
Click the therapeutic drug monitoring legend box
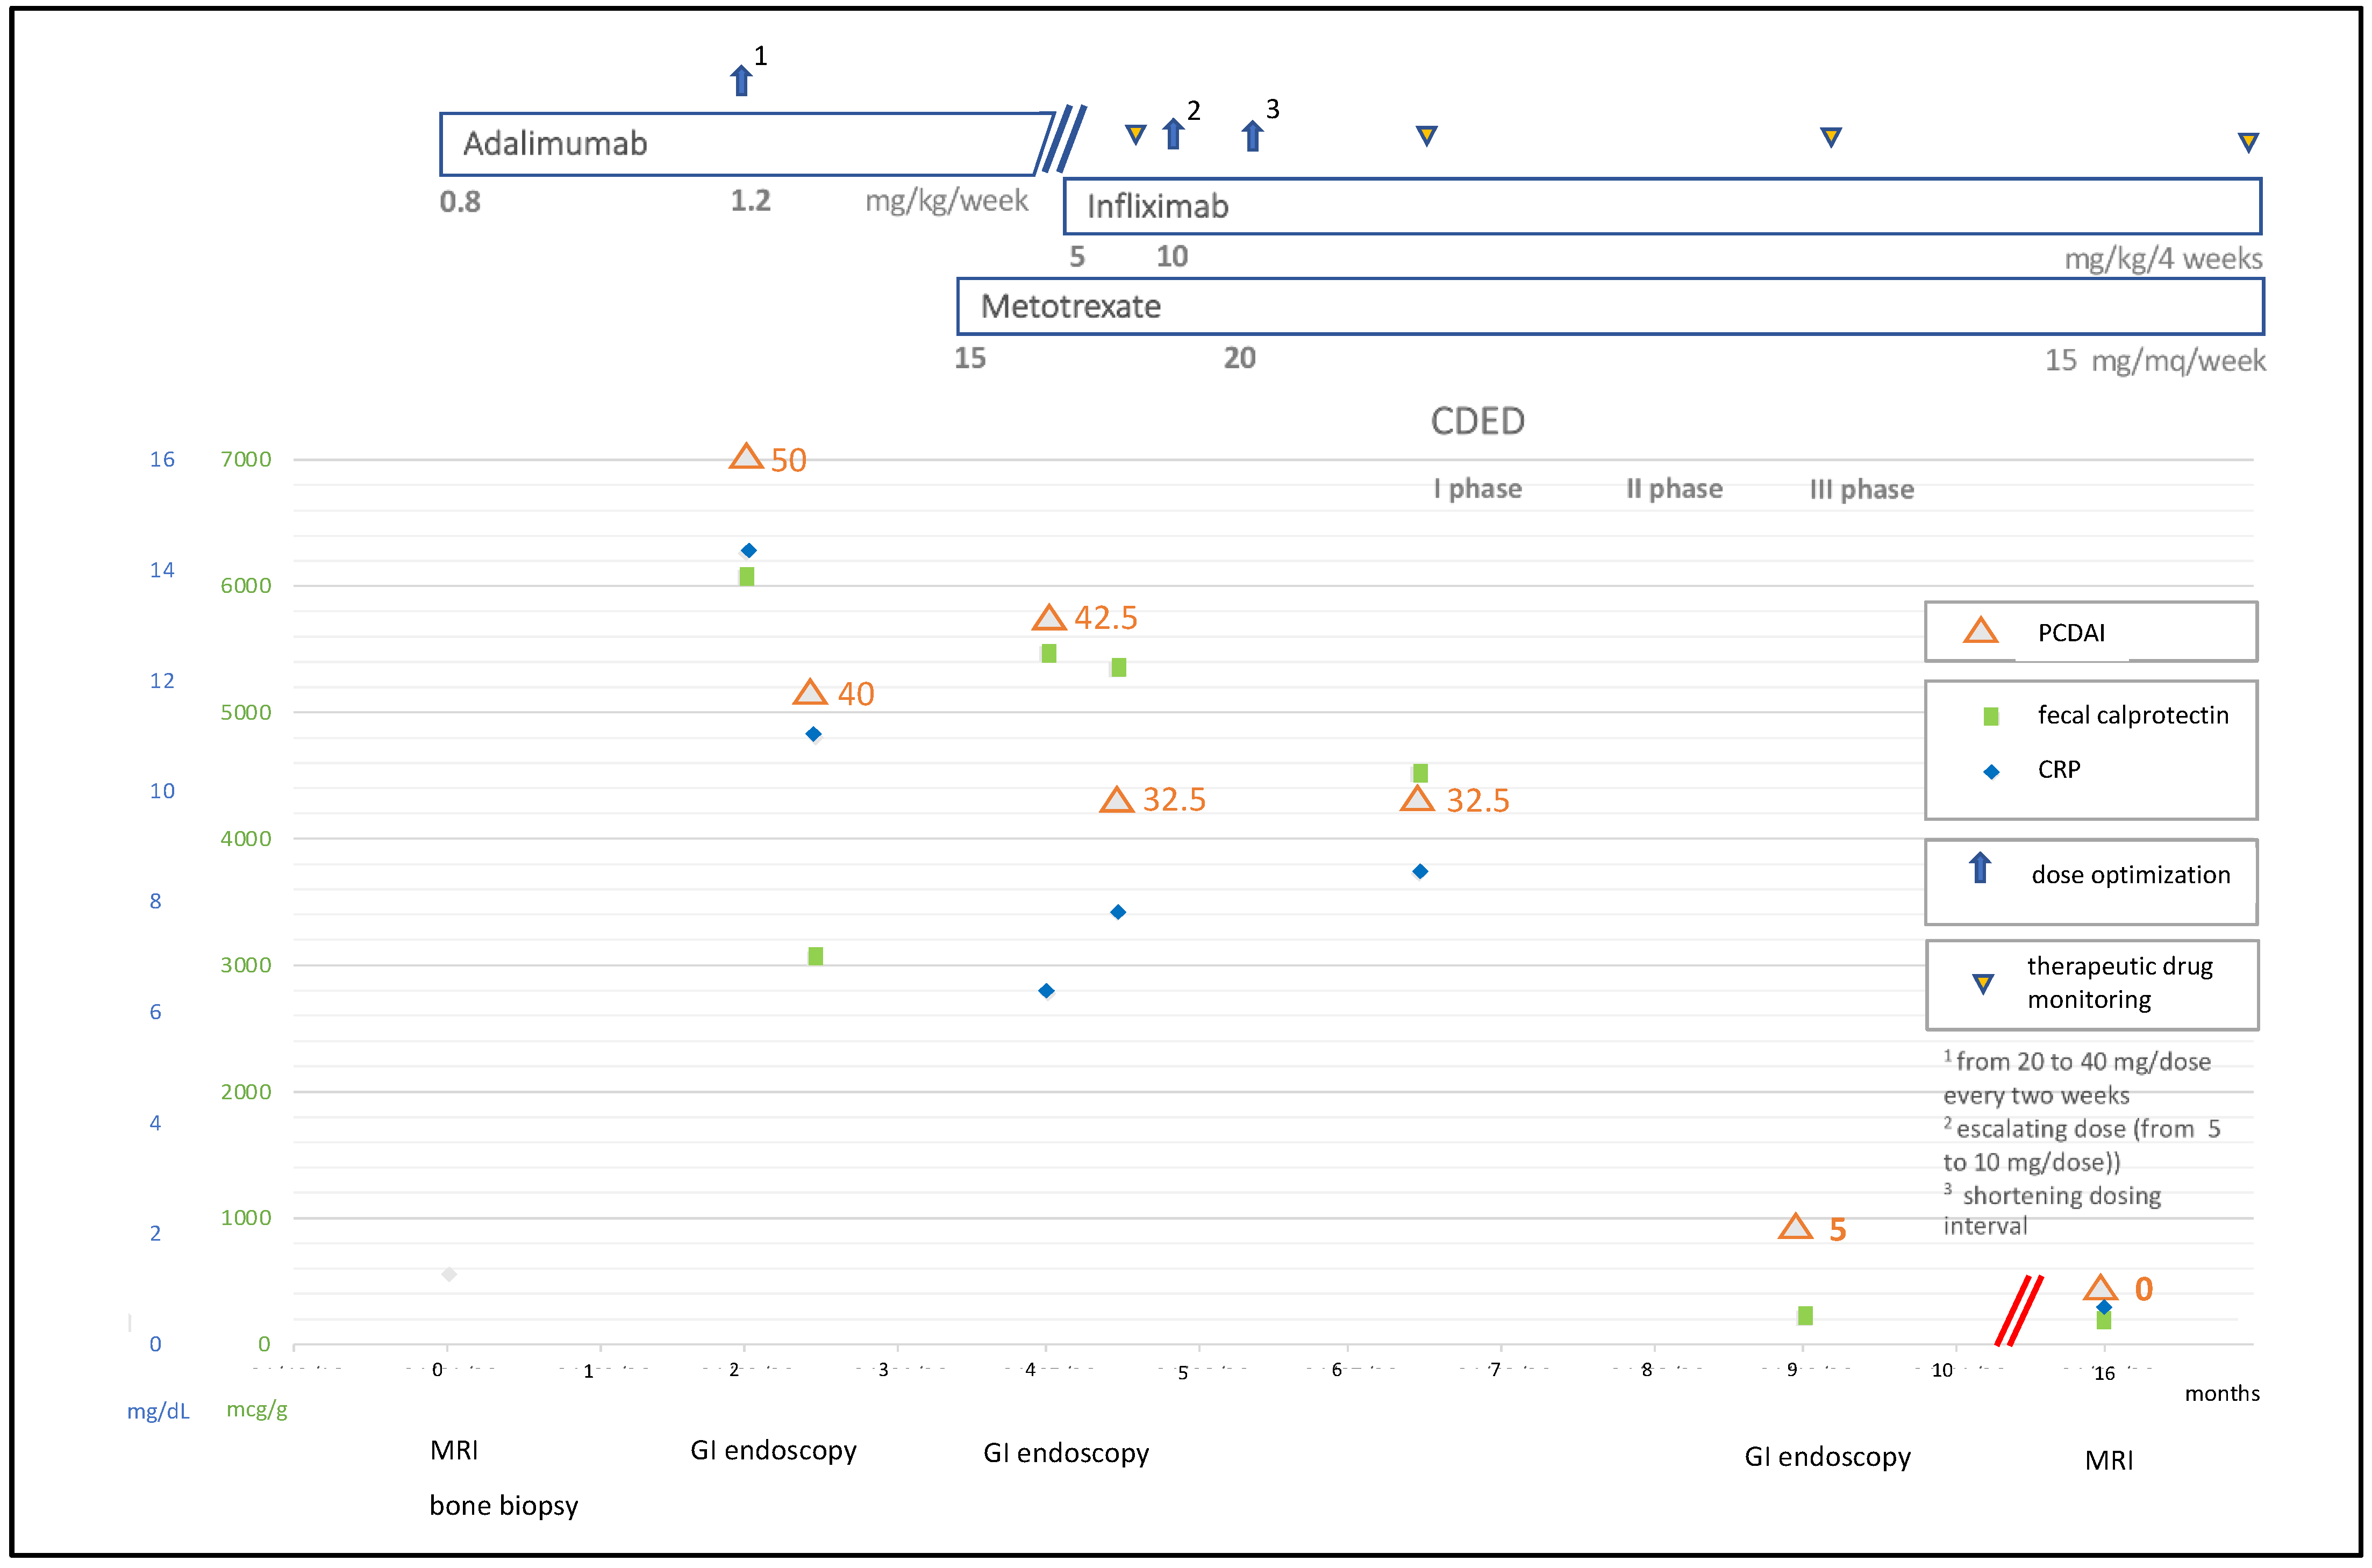[x=2091, y=984]
